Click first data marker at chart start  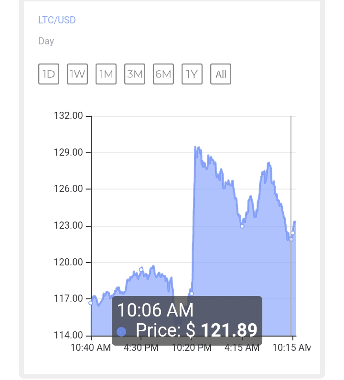pos(91,303)
